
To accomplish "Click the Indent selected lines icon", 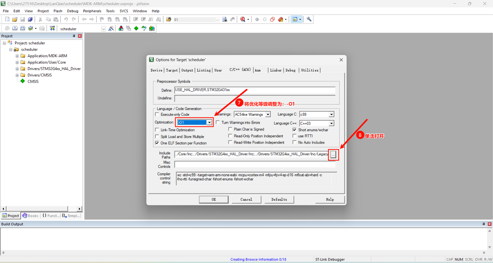I will [136, 19].
